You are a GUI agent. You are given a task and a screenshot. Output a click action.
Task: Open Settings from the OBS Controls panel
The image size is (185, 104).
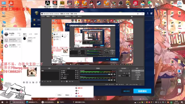[x=138, y=77]
